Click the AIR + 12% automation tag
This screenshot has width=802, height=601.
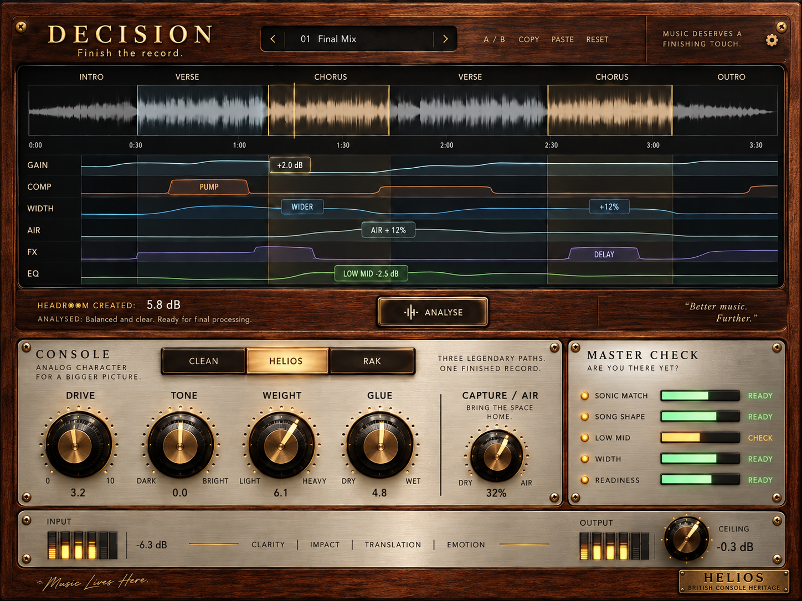(388, 230)
